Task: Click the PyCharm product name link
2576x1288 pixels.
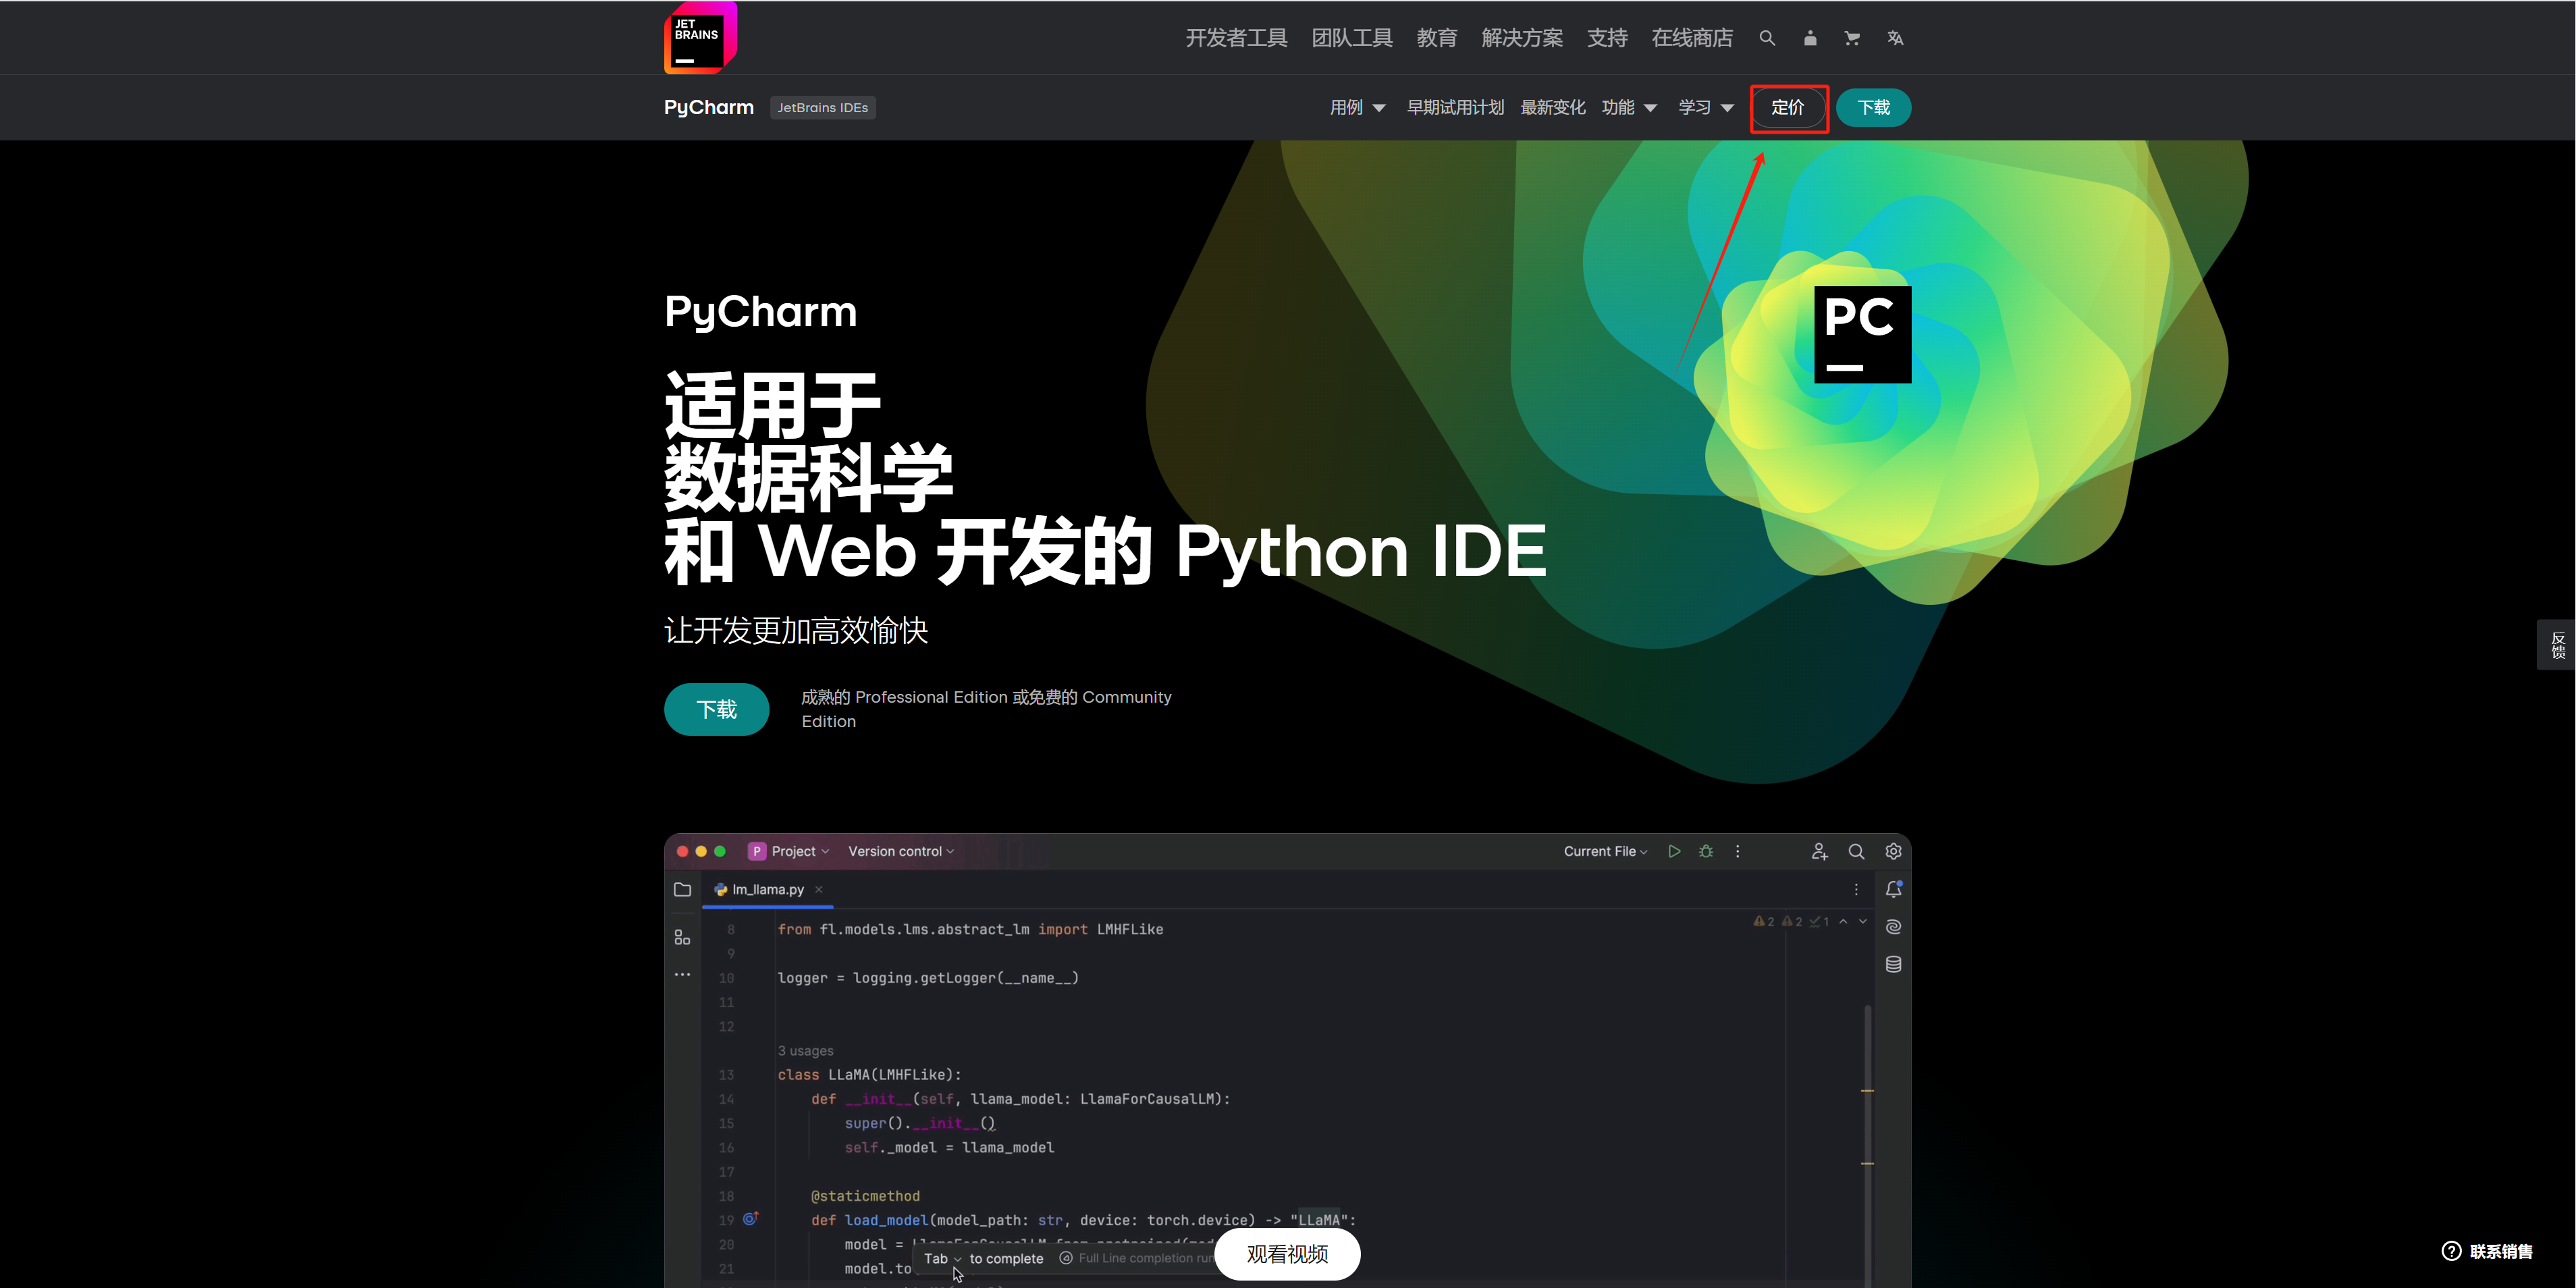Action: pos(709,107)
